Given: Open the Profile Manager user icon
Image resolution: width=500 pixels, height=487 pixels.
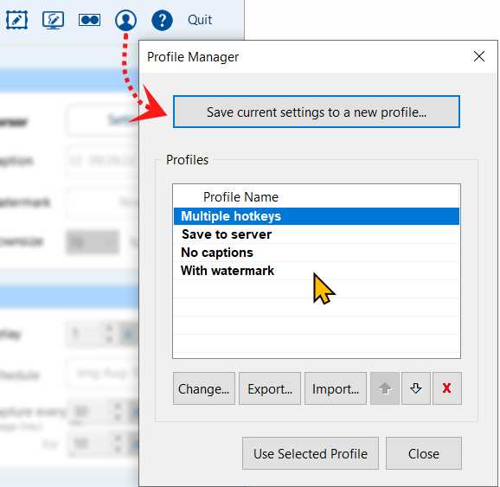Looking at the screenshot, I should [x=126, y=20].
